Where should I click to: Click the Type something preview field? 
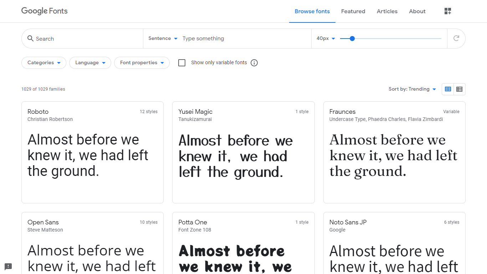coord(244,39)
